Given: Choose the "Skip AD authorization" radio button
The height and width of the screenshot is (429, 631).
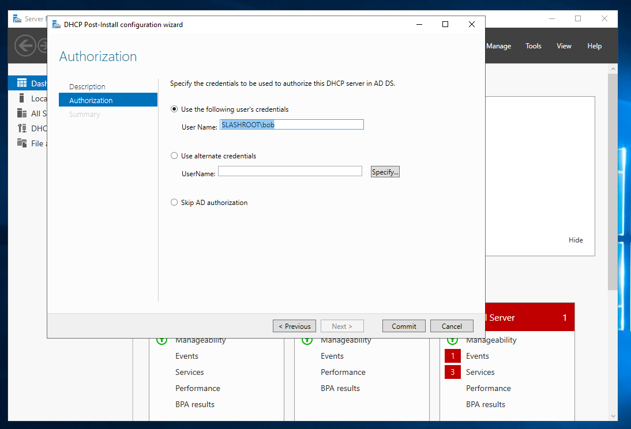Looking at the screenshot, I should (x=174, y=203).
